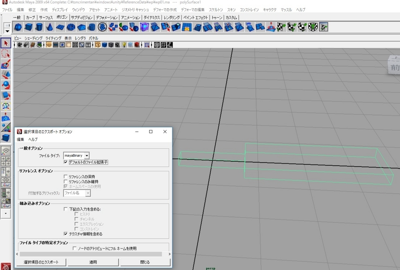400x270 pixels.
Task: Create a polygon pipe from the shelf
Action: tap(92, 27)
